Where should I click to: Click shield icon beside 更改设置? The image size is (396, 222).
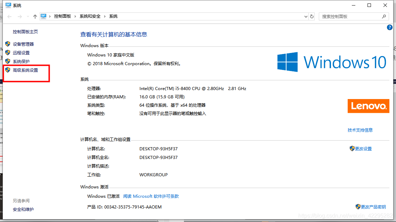[352, 149]
